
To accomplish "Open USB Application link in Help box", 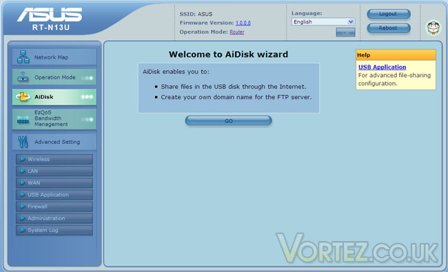I will point(382,67).
